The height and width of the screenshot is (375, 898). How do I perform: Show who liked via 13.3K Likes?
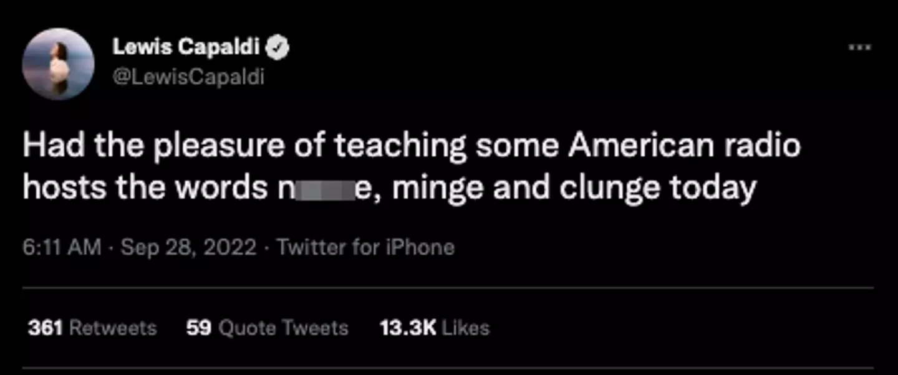tap(434, 328)
